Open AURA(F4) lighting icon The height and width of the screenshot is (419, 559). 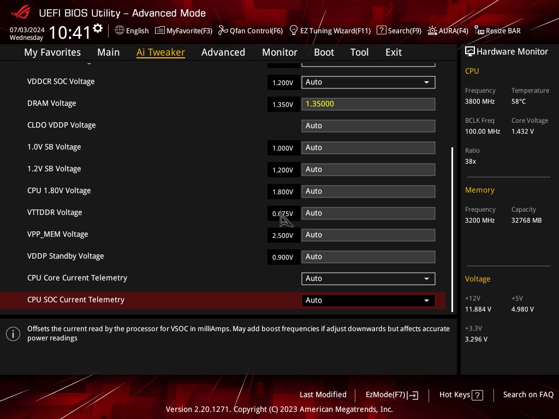[x=432, y=31]
